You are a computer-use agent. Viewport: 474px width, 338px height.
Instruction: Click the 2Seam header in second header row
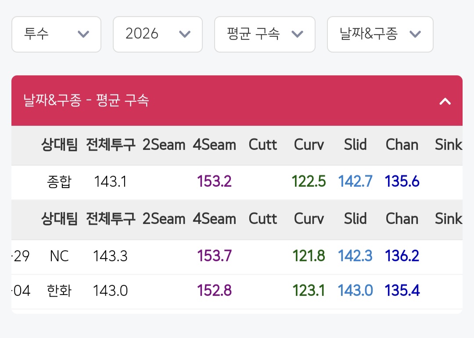coord(164,219)
